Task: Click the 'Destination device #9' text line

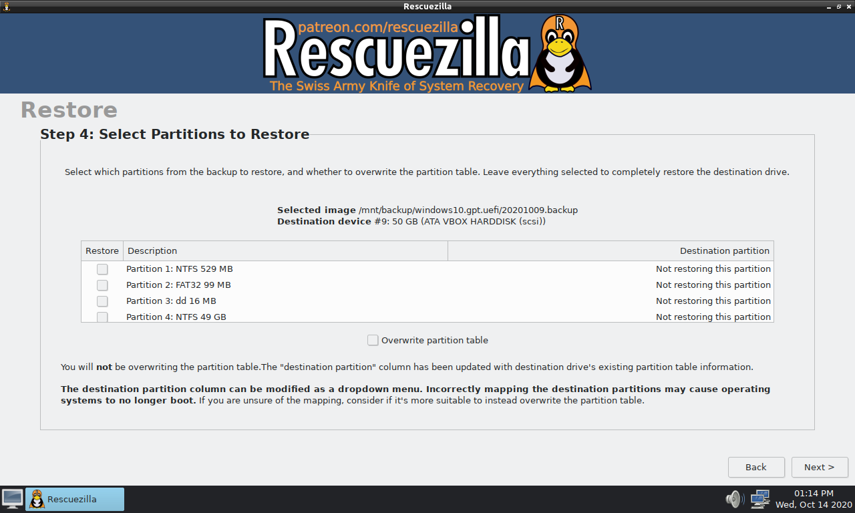Action: [411, 221]
